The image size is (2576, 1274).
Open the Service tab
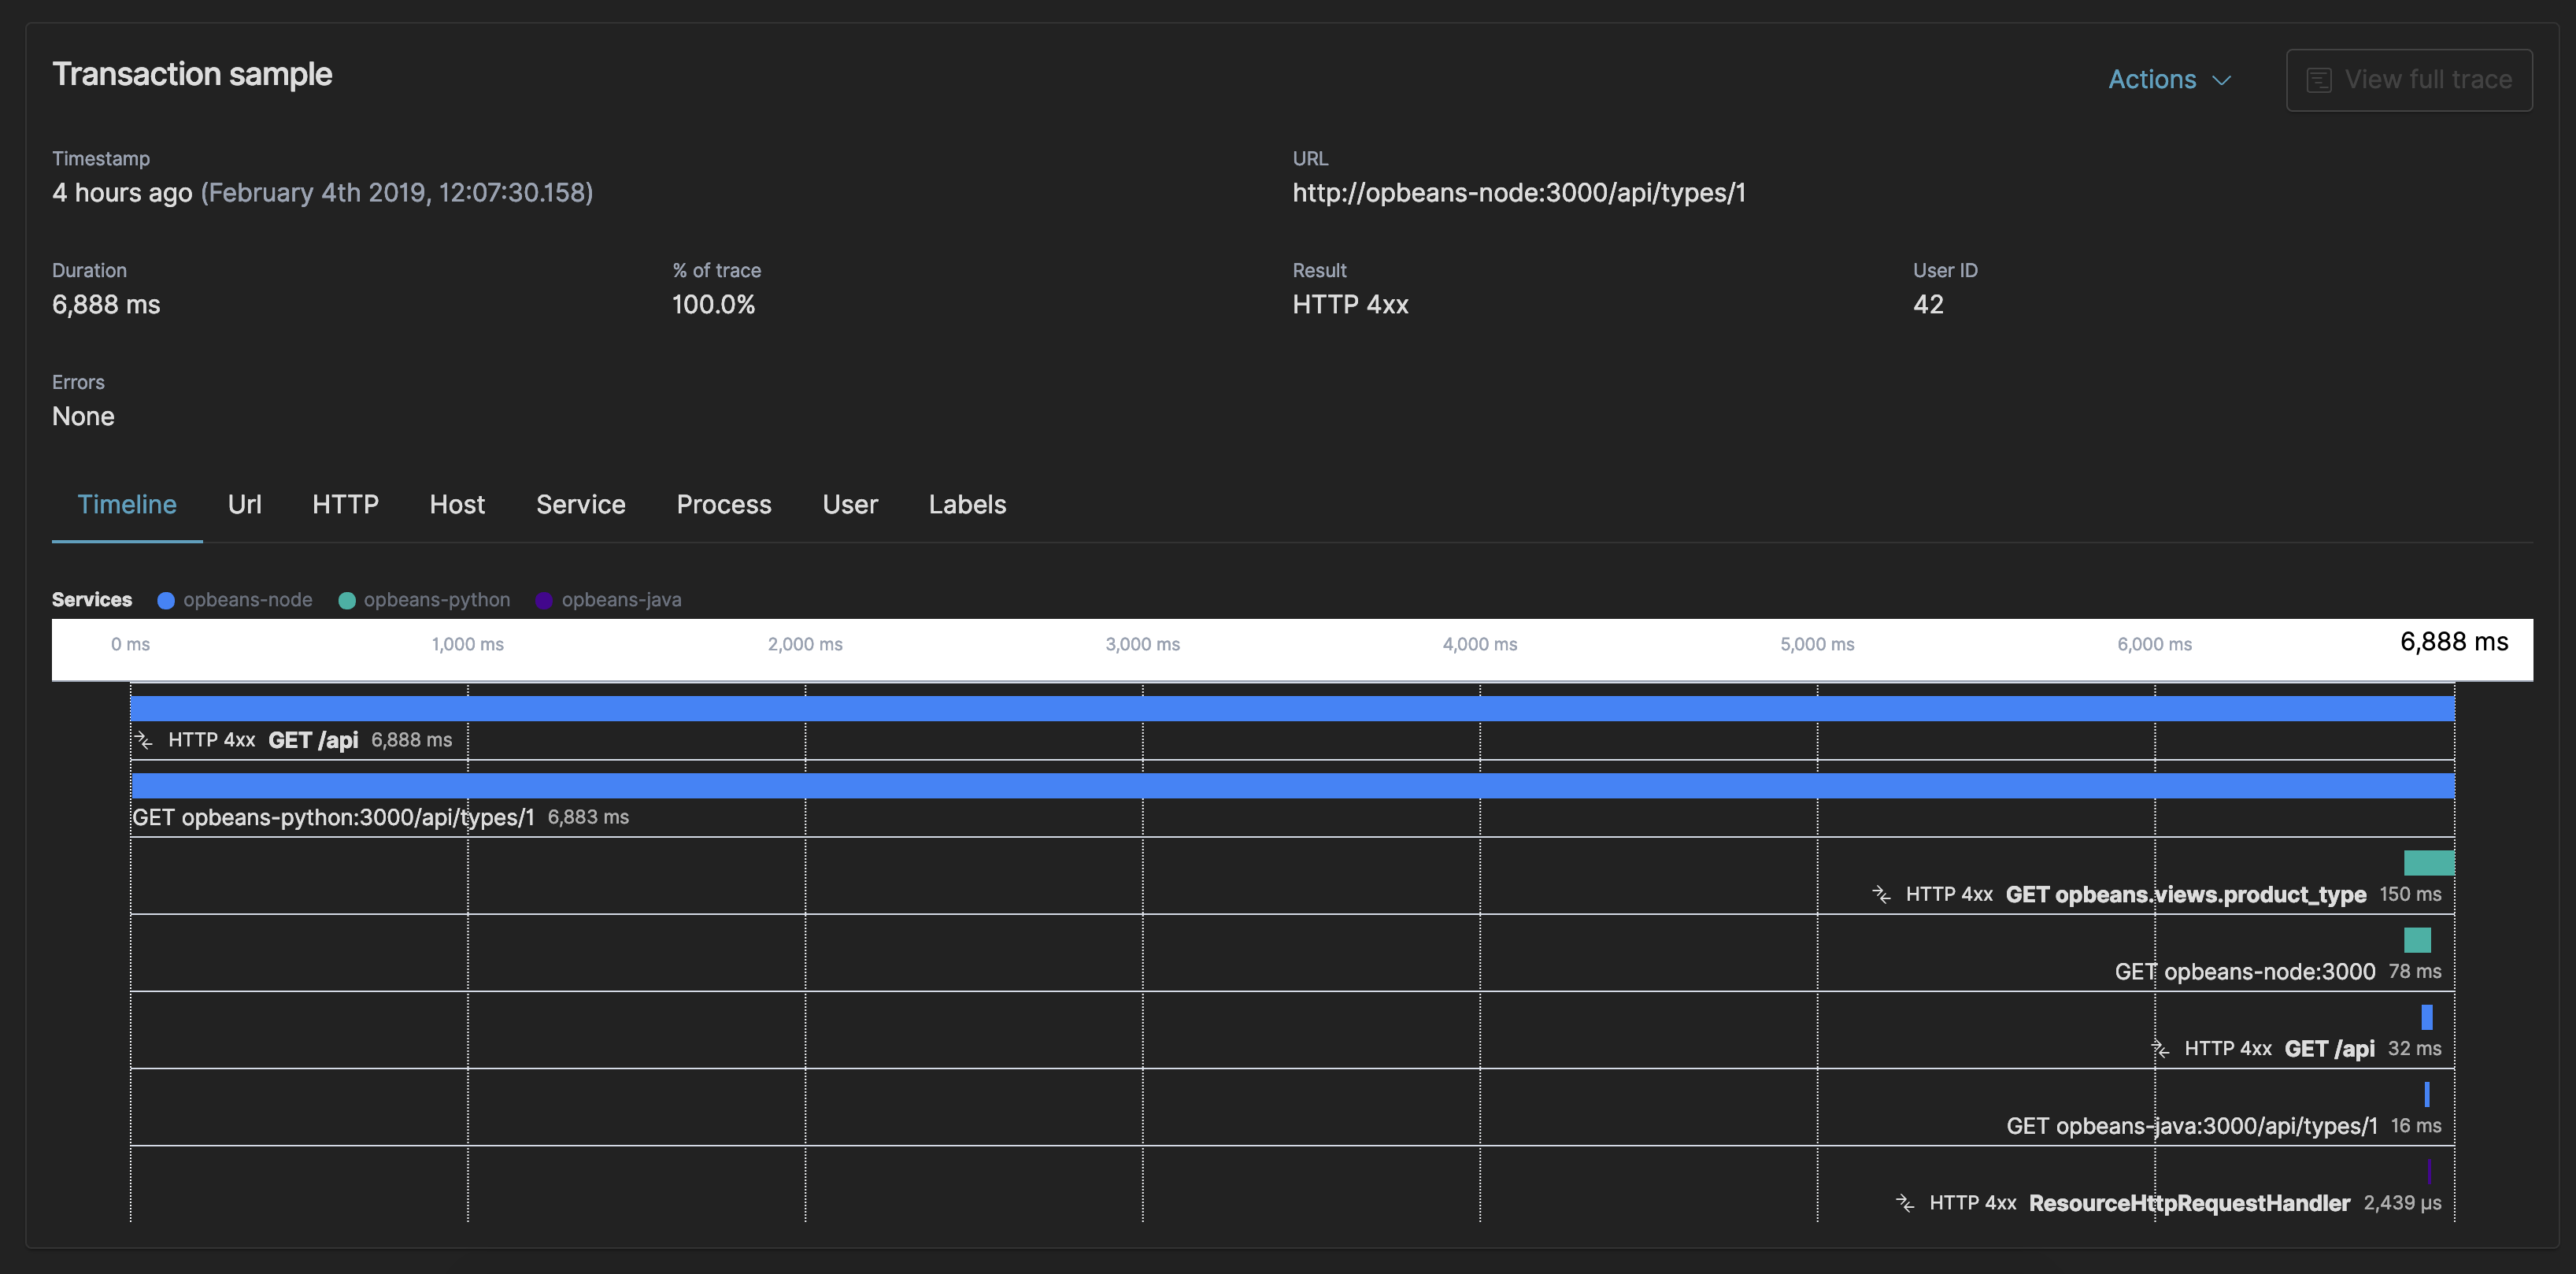(581, 505)
